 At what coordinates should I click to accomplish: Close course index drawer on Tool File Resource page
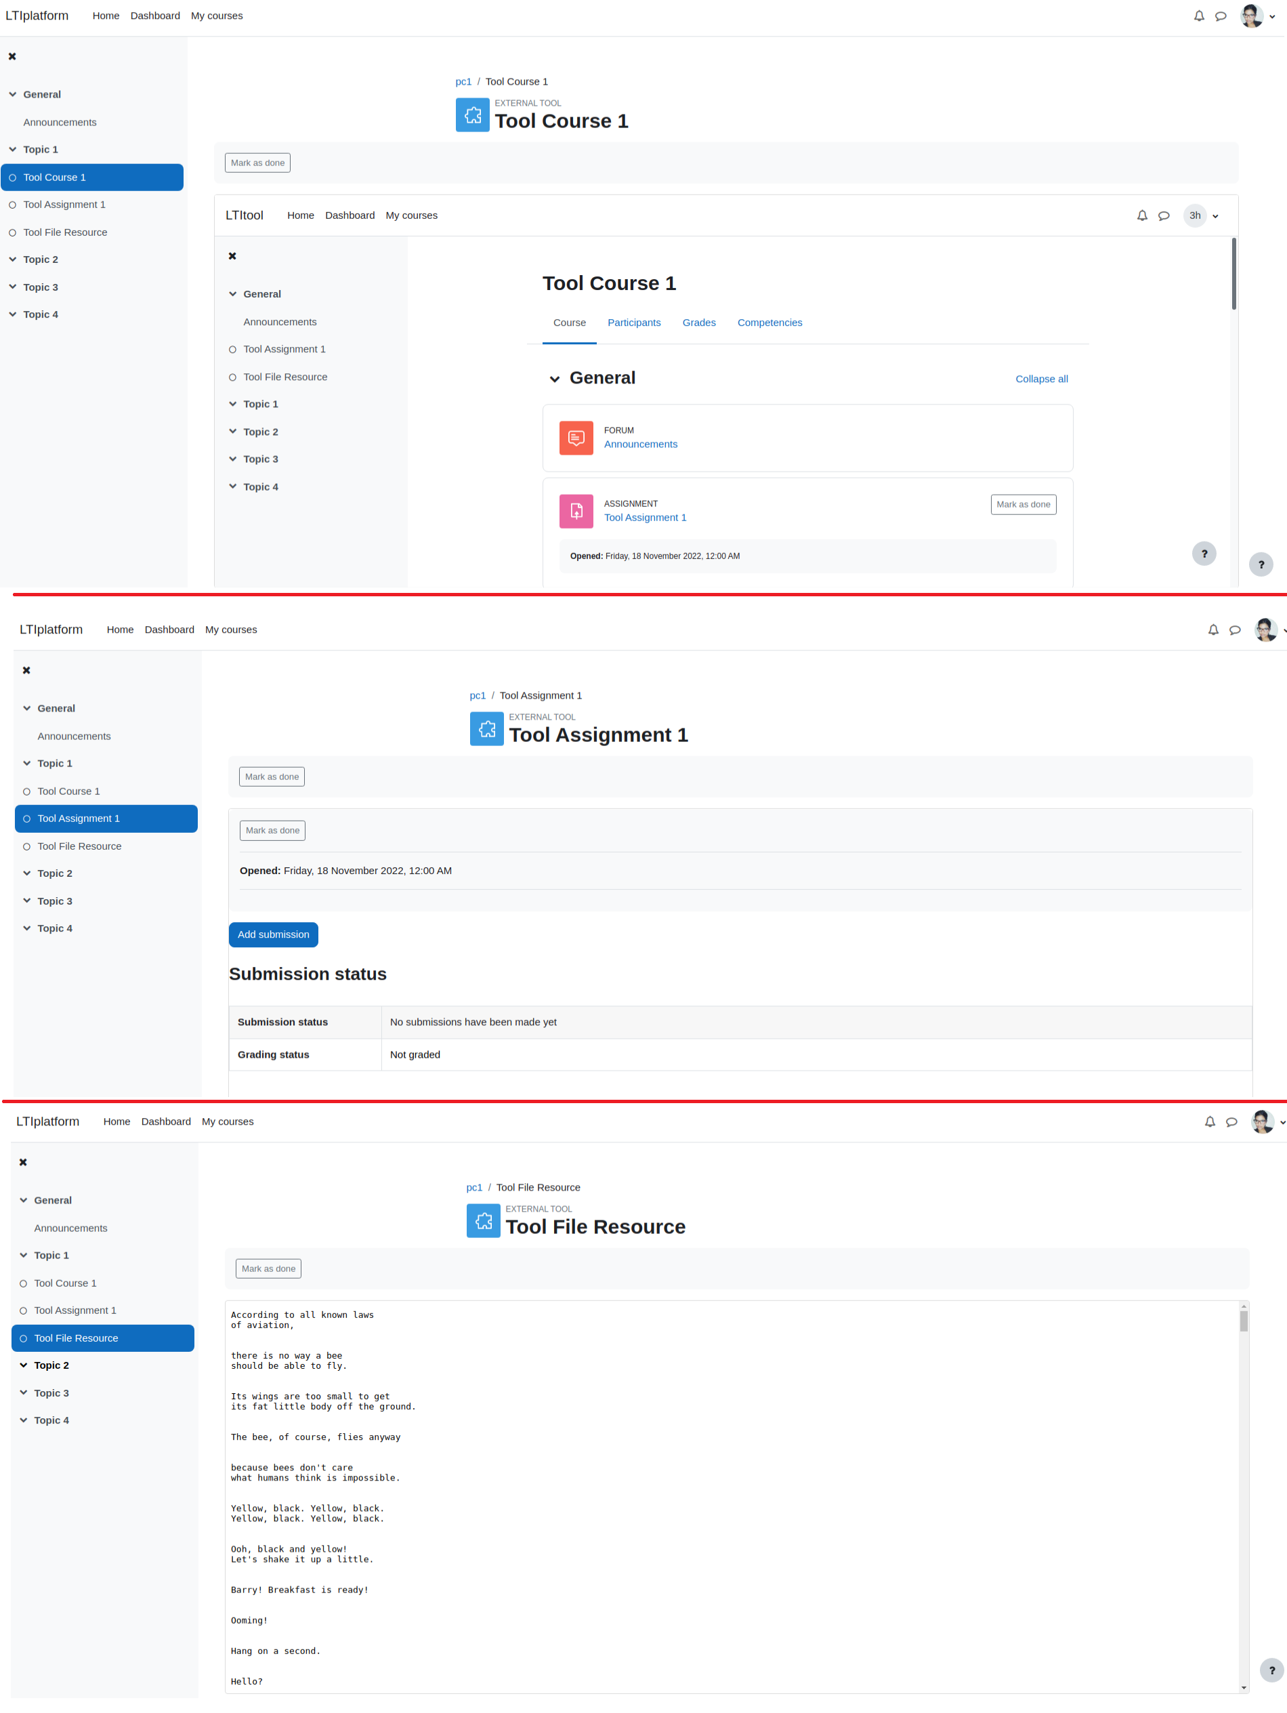[x=23, y=1162]
